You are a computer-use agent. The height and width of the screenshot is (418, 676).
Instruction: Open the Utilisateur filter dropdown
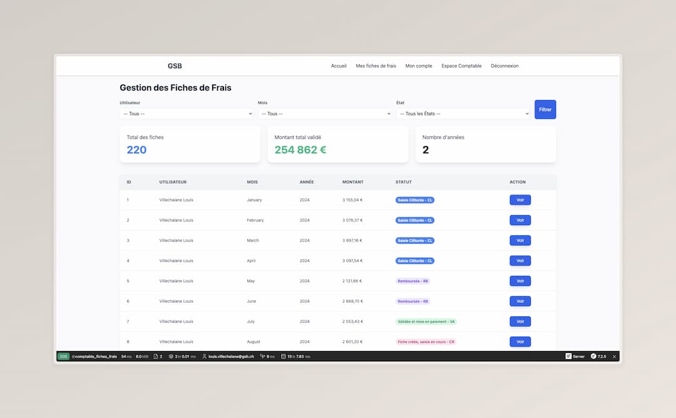pos(187,114)
